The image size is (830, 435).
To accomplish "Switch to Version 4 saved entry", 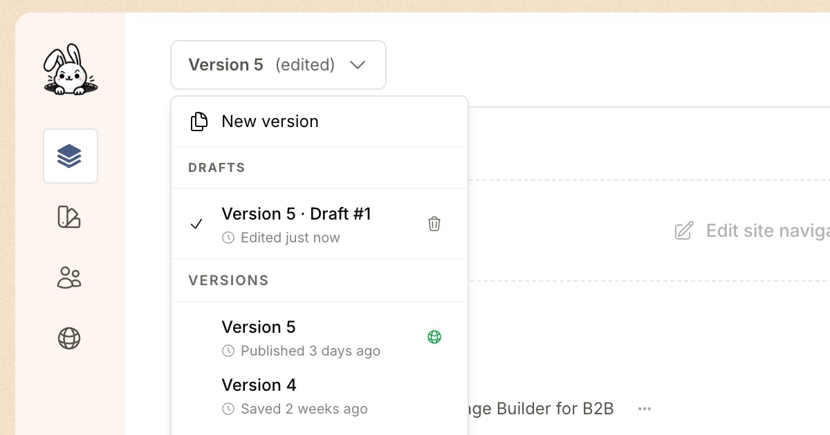I will pyautogui.click(x=259, y=385).
